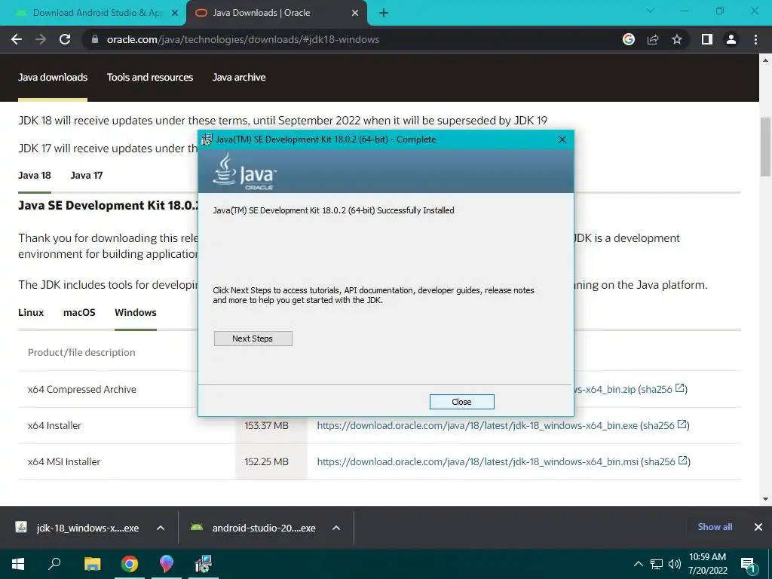The image size is (772, 579).
Task: Select the Java 17 tab
Action: 87,175
